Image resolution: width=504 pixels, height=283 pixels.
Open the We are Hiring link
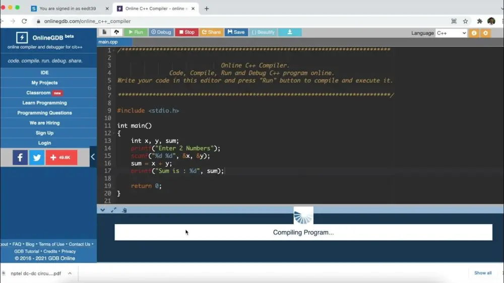pyautogui.click(x=44, y=123)
